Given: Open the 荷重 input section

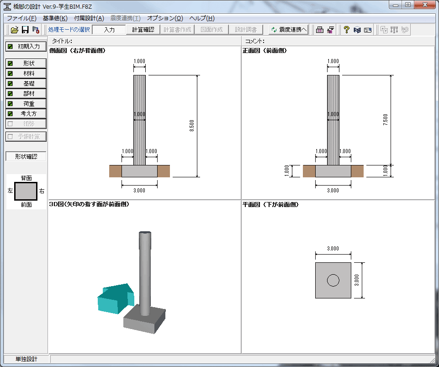Looking at the screenshot, I should pos(26,104).
